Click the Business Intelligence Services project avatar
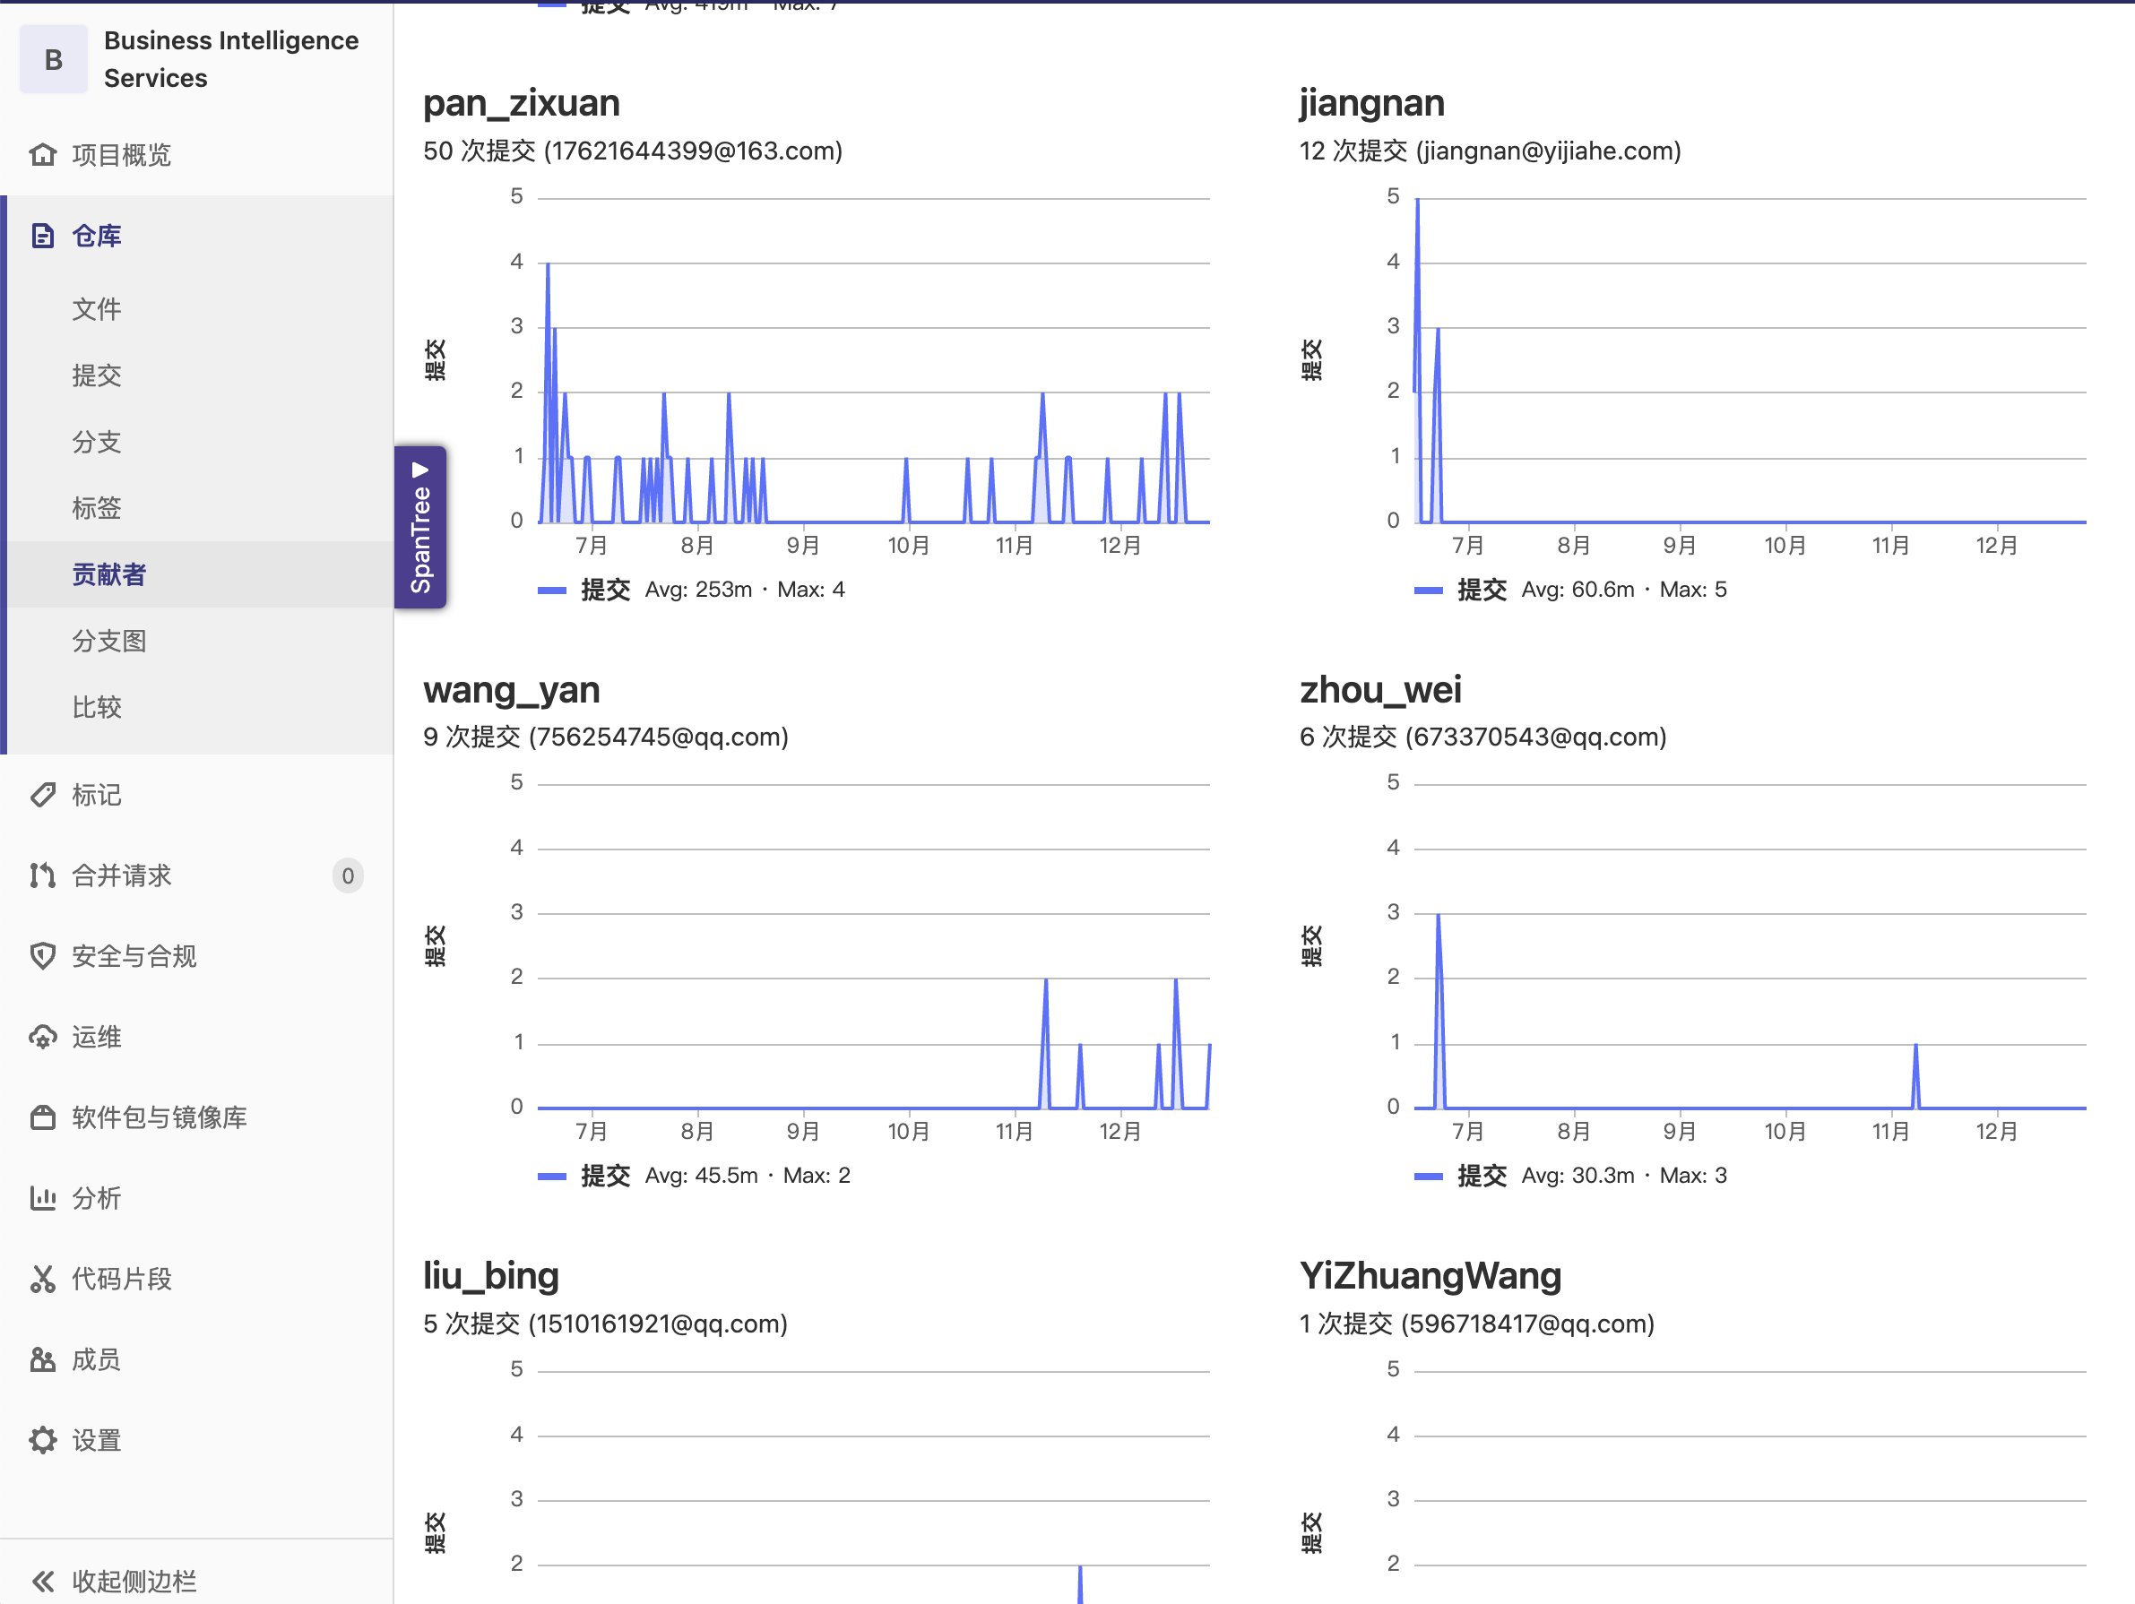The image size is (2135, 1604). 54,60
